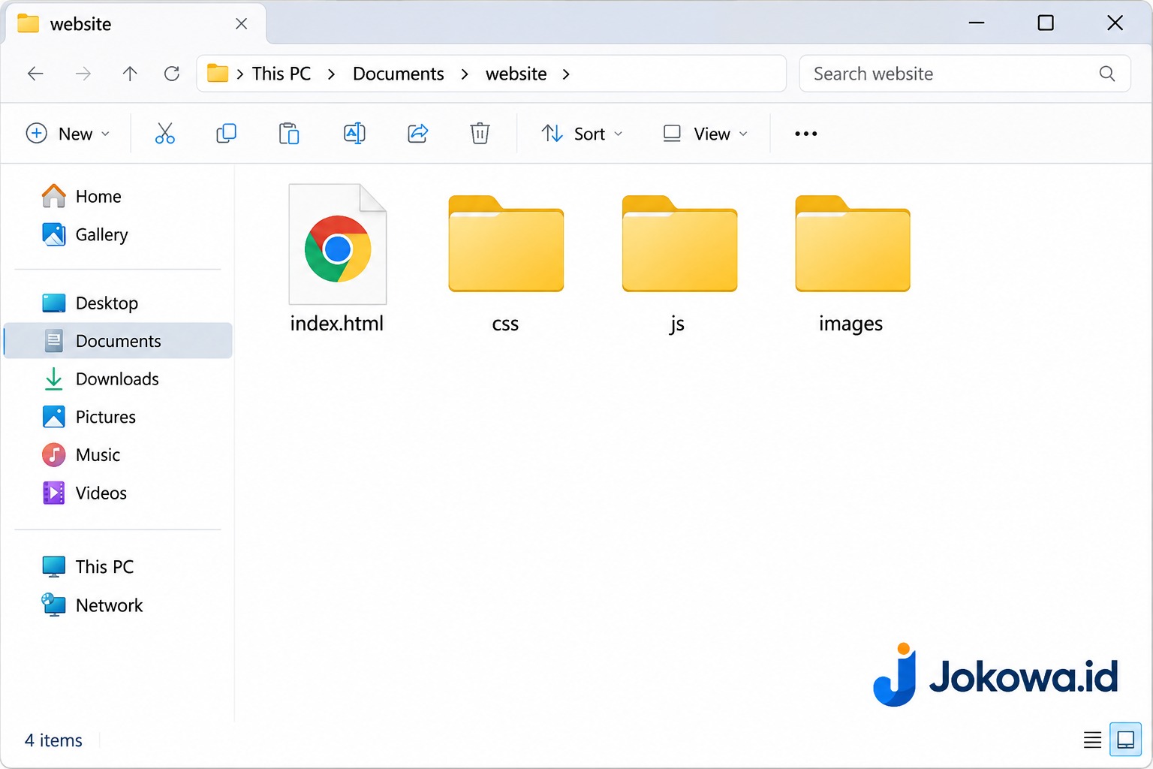This screenshot has height=769, width=1153.
Task: Select the website window tab
Action: point(136,24)
